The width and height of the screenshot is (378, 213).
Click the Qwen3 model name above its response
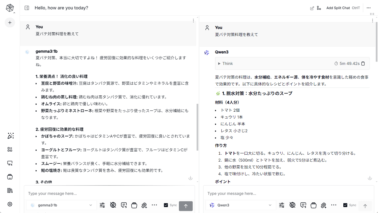pos(222,52)
